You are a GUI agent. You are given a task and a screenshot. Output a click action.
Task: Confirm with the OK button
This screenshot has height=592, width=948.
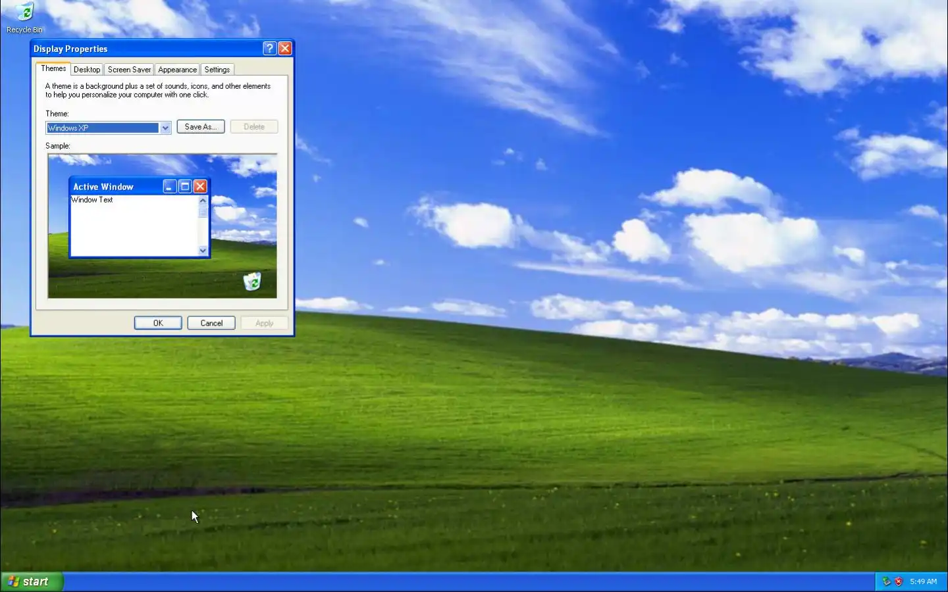(158, 323)
